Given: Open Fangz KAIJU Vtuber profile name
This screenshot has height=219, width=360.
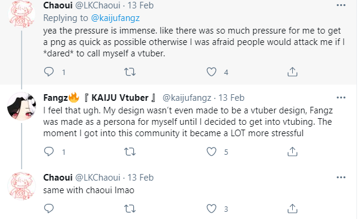Looking at the screenshot, I should click(100, 98).
